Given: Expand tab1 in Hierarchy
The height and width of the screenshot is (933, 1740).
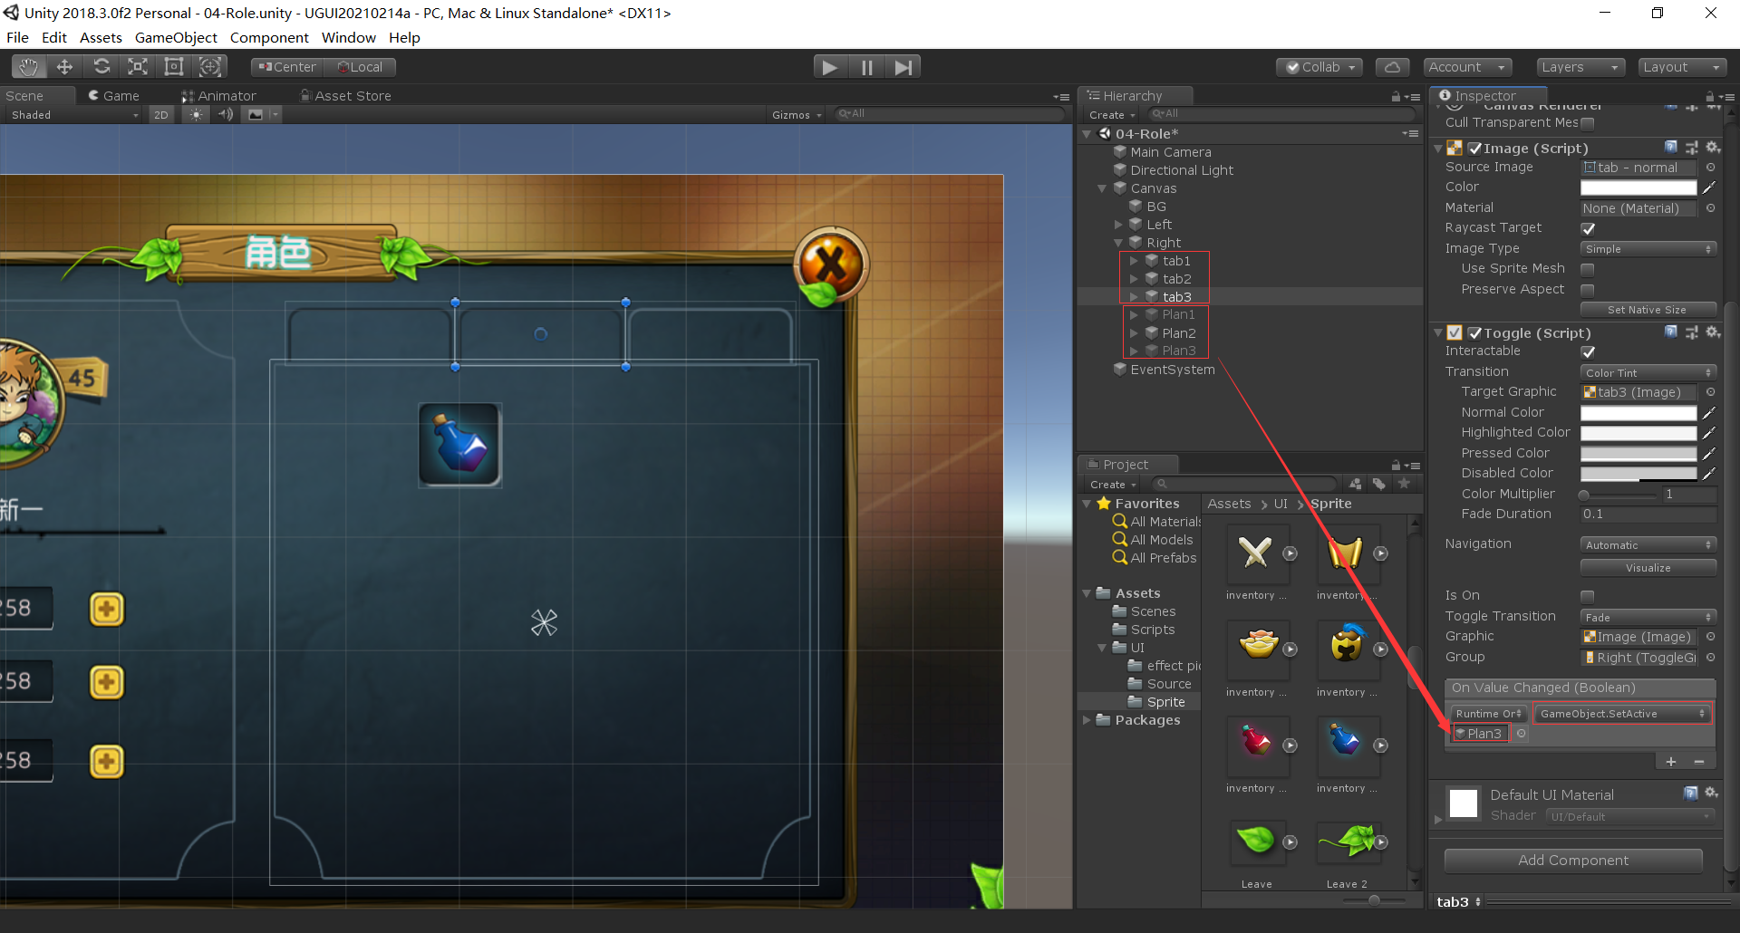Looking at the screenshot, I should pyautogui.click(x=1133, y=261).
